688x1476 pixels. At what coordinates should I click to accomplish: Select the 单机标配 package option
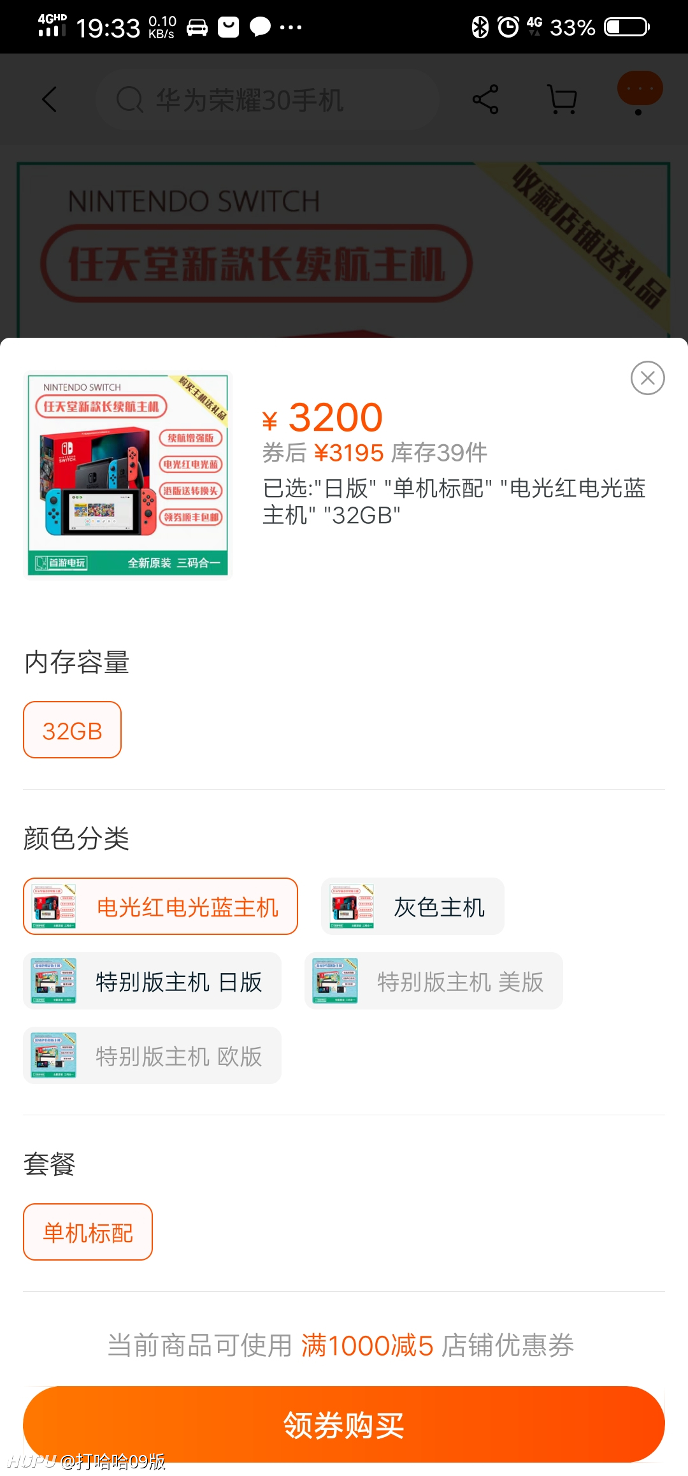[88, 1232]
